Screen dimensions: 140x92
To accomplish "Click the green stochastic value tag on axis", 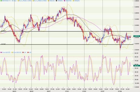I will [137, 66].
